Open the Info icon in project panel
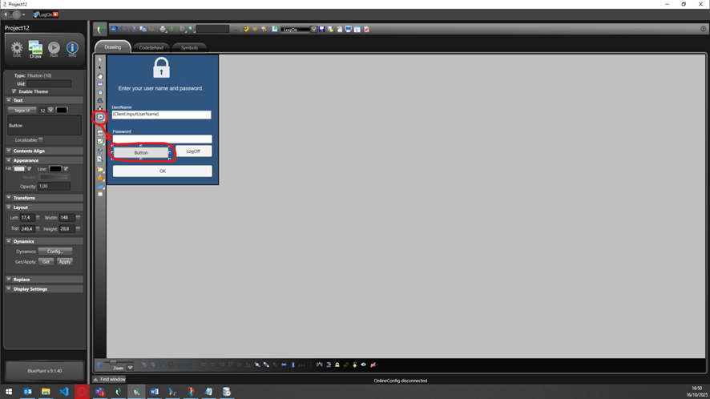 coord(72,49)
